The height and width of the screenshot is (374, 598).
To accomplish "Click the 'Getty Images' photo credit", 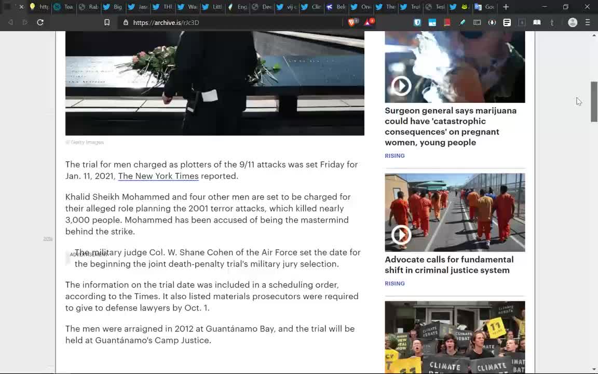I will click(x=85, y=142).
